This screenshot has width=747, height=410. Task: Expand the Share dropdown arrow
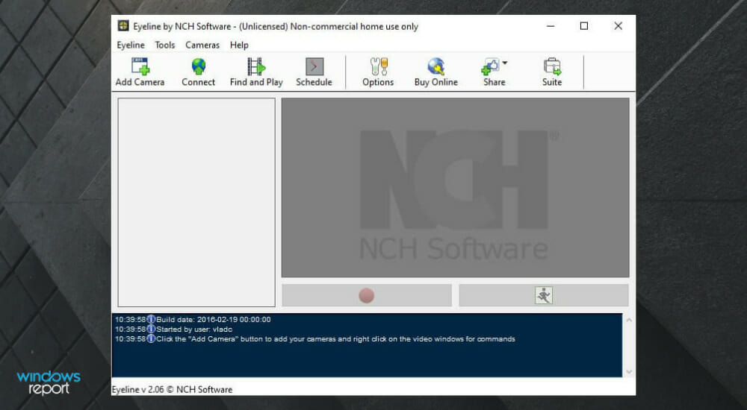[x=505, y=63]
